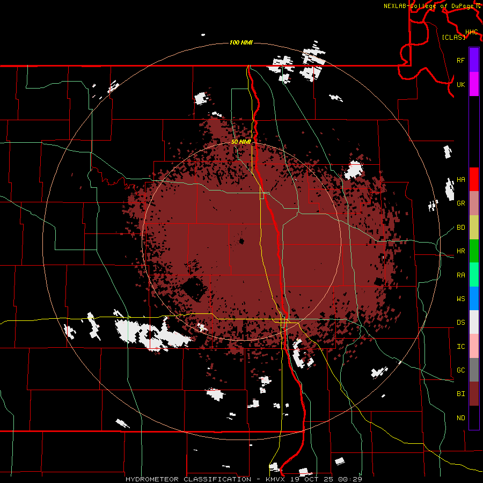Click the IC legend label
The height and width of the screenshot is (483, 483).
460,347
